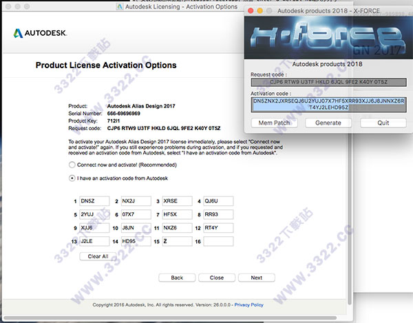This screenshot has width=413, height=323.
Task: Click the request code text starting "CJP6 RTW9"
Action: tap(164, 128)
